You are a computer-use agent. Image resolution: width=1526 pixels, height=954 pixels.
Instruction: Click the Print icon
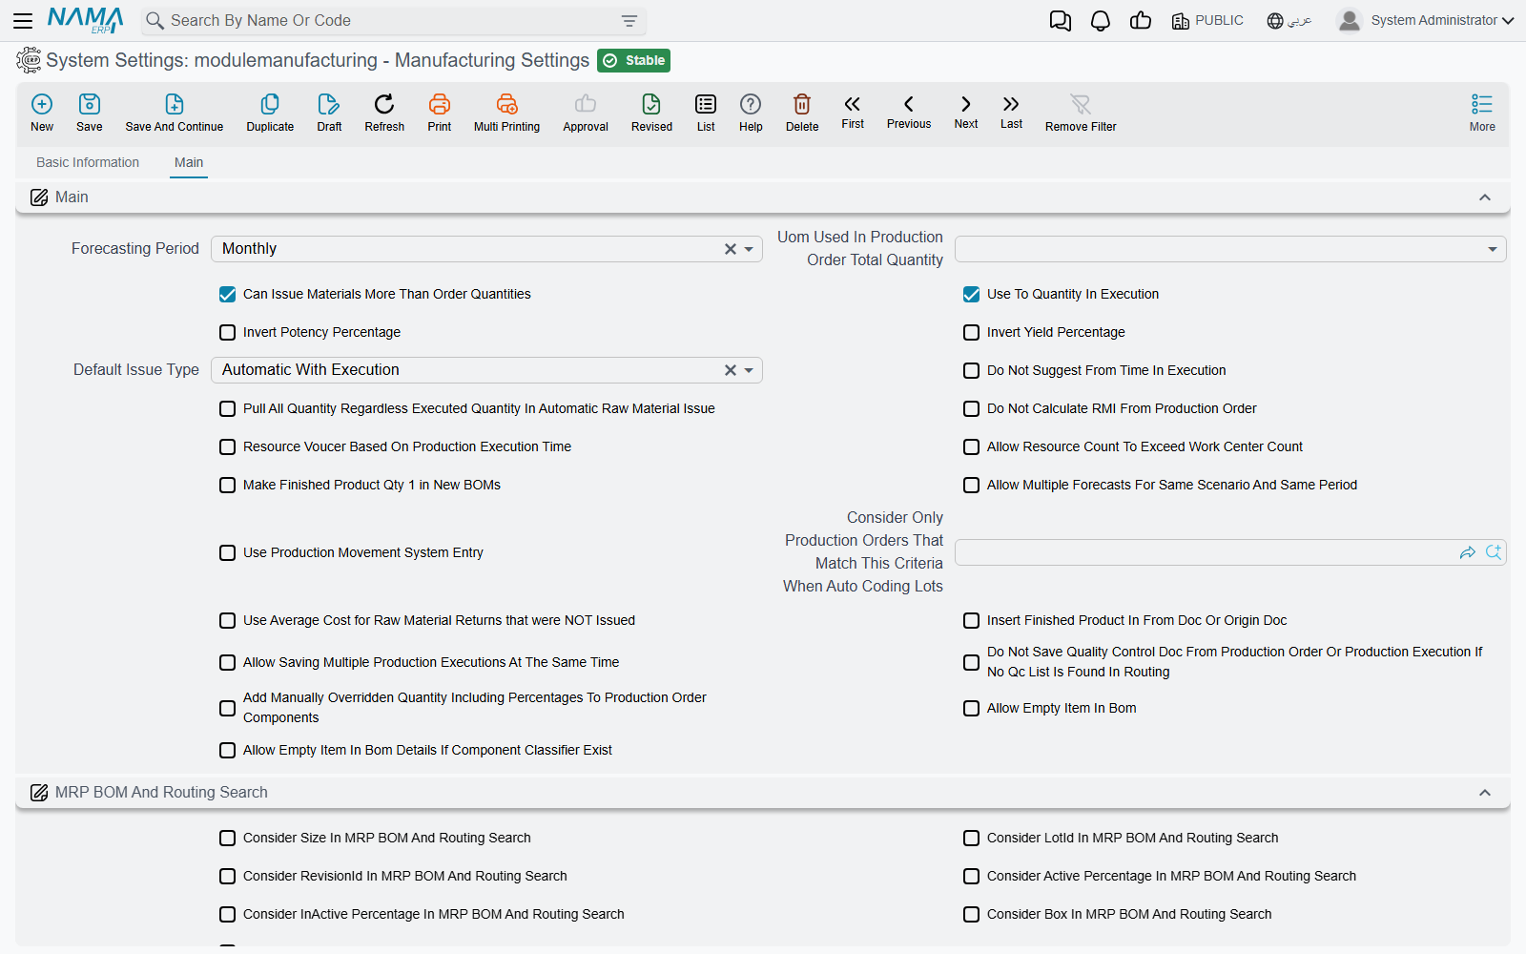point(440,104)
